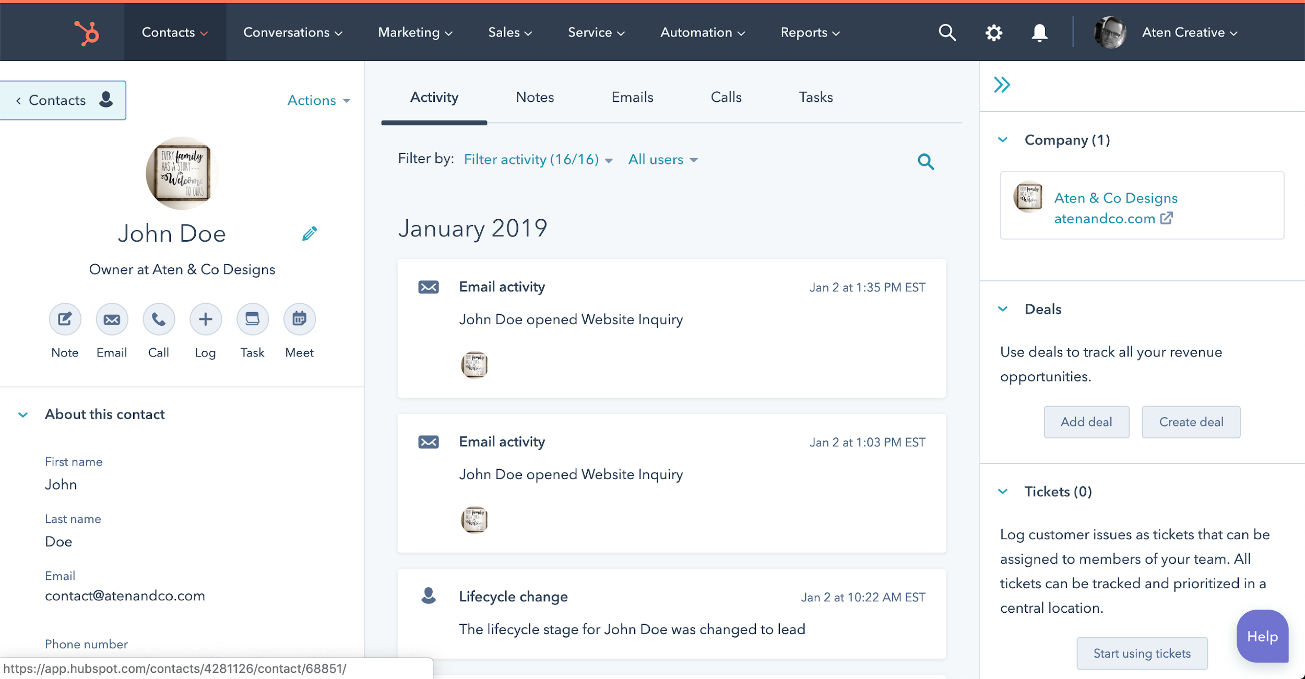Viewport: 1305px width, 679px height.
Task: Click the HubSpot sprocket logo
Action: [x=87, y=33]
